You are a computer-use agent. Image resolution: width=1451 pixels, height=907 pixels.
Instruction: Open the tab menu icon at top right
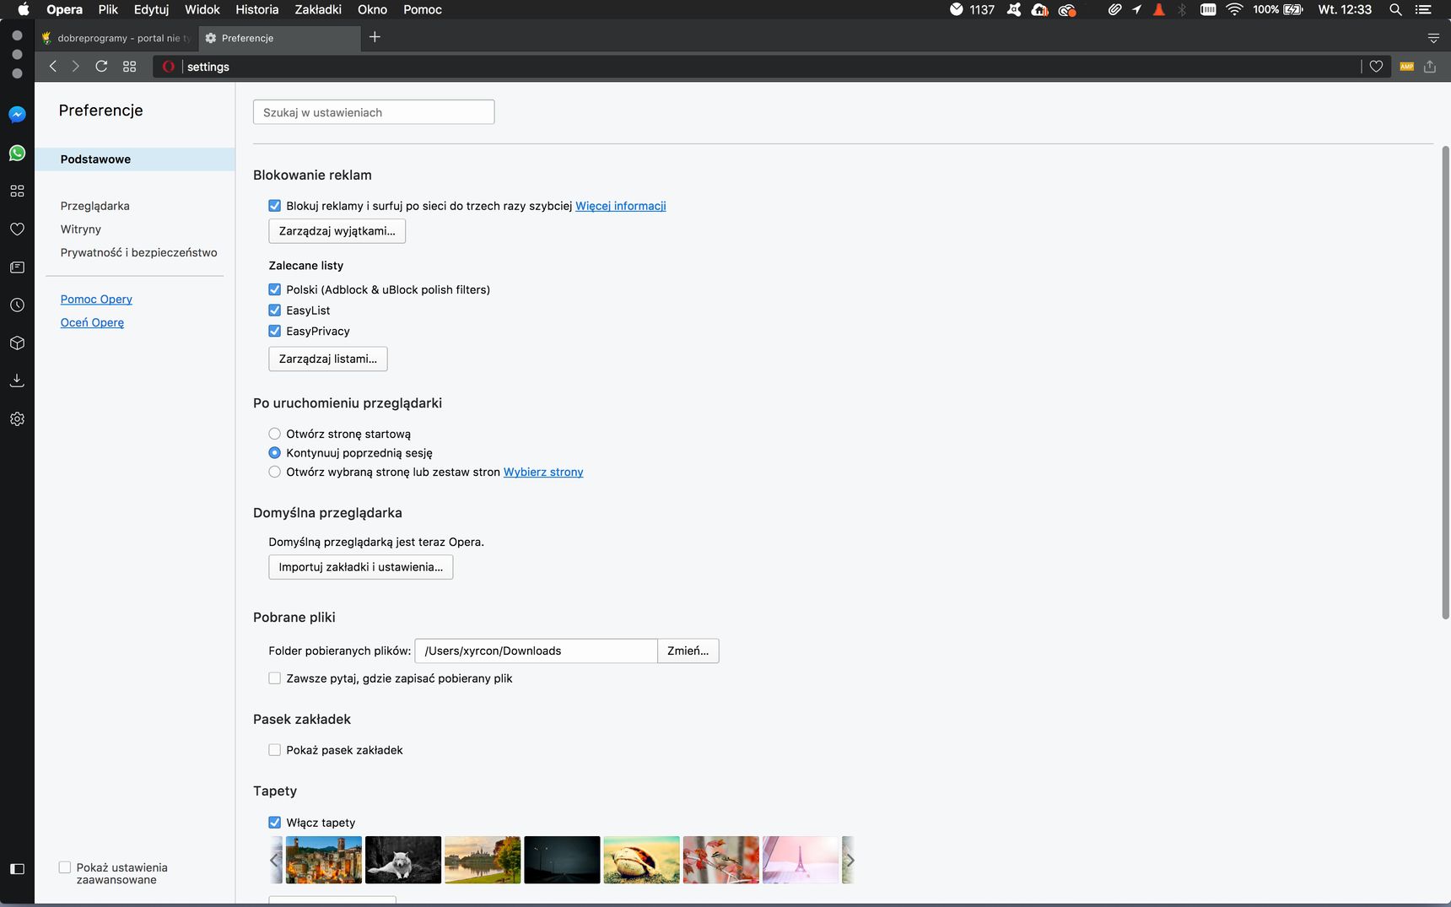point(1433,37)
